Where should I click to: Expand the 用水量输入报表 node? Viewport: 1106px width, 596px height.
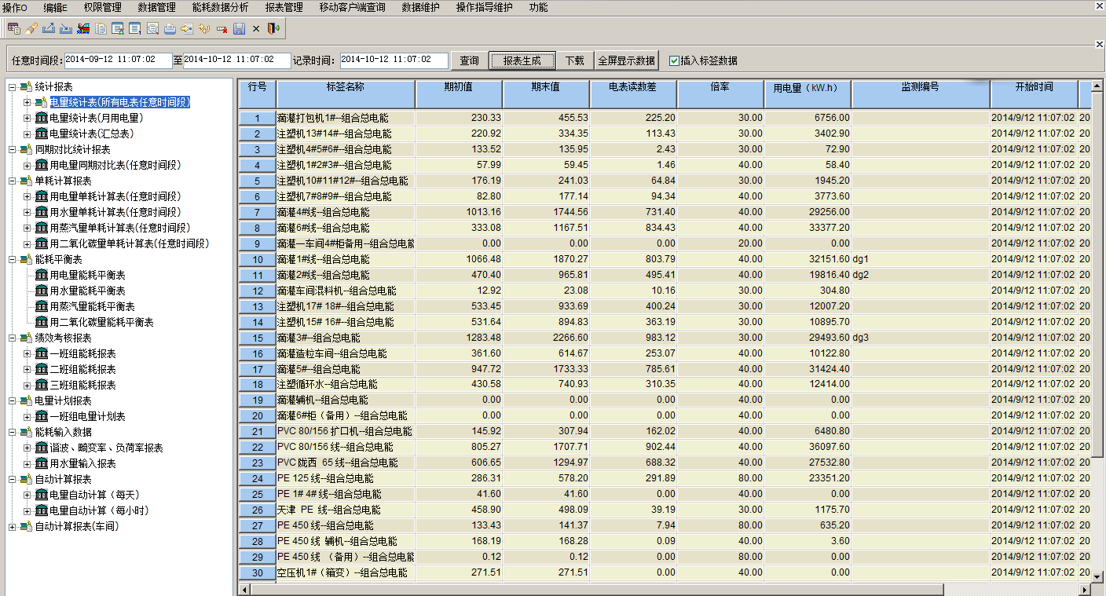point(26,463)
